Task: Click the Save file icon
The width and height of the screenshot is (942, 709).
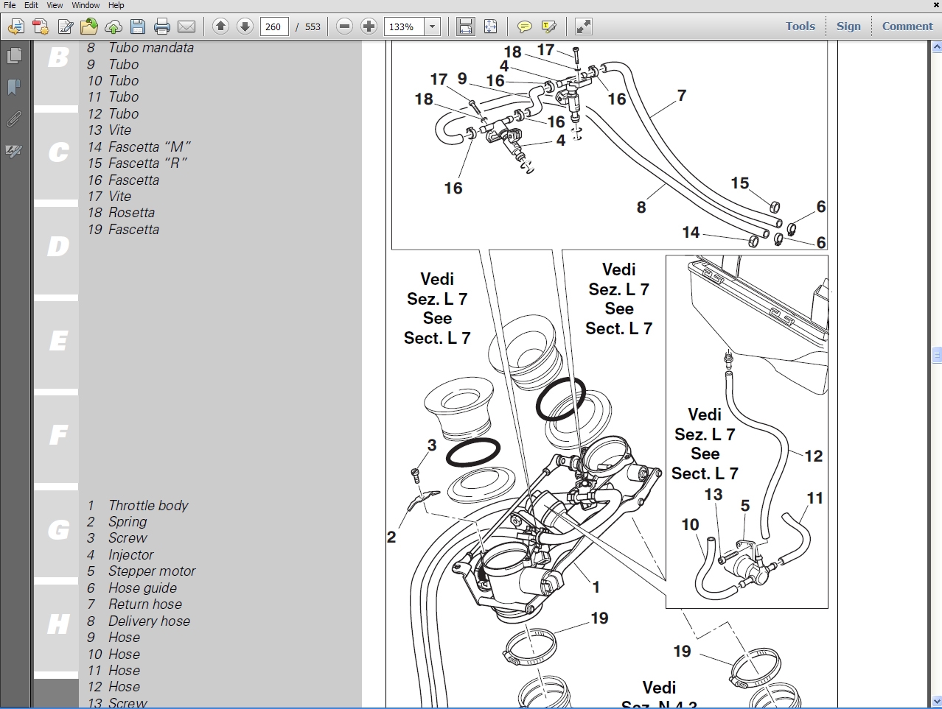Action: (x=138, y=27)
